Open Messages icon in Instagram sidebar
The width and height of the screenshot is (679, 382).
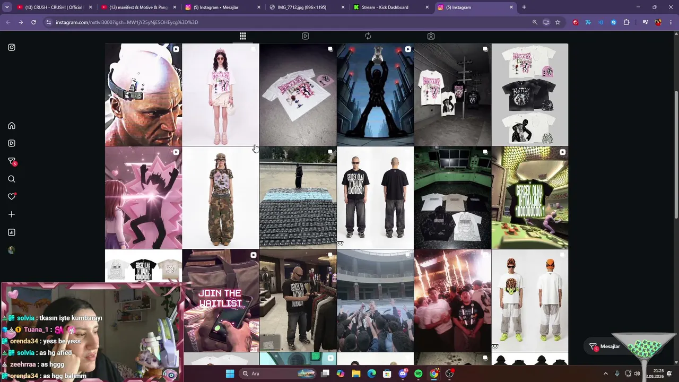coord(12,161)
